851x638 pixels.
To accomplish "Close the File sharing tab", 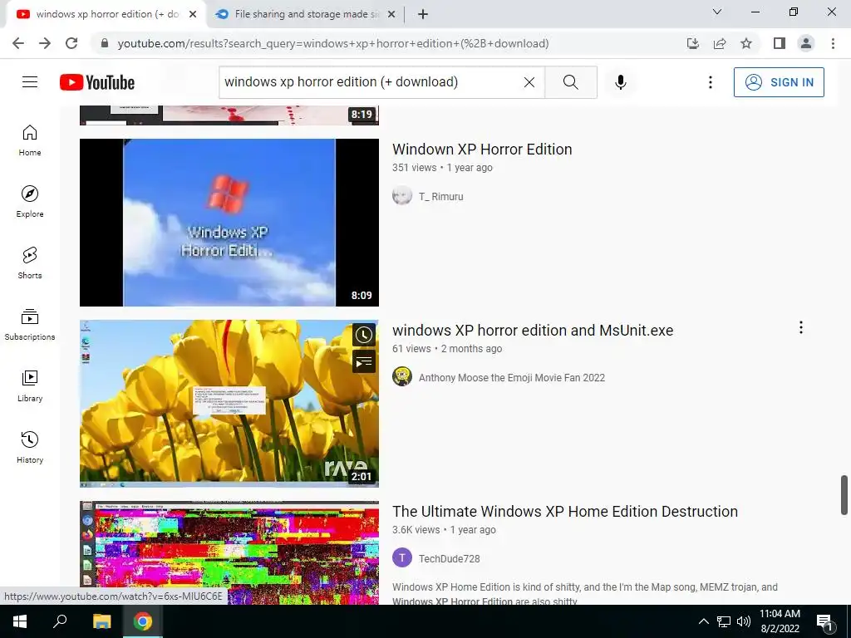I will 391,15.
